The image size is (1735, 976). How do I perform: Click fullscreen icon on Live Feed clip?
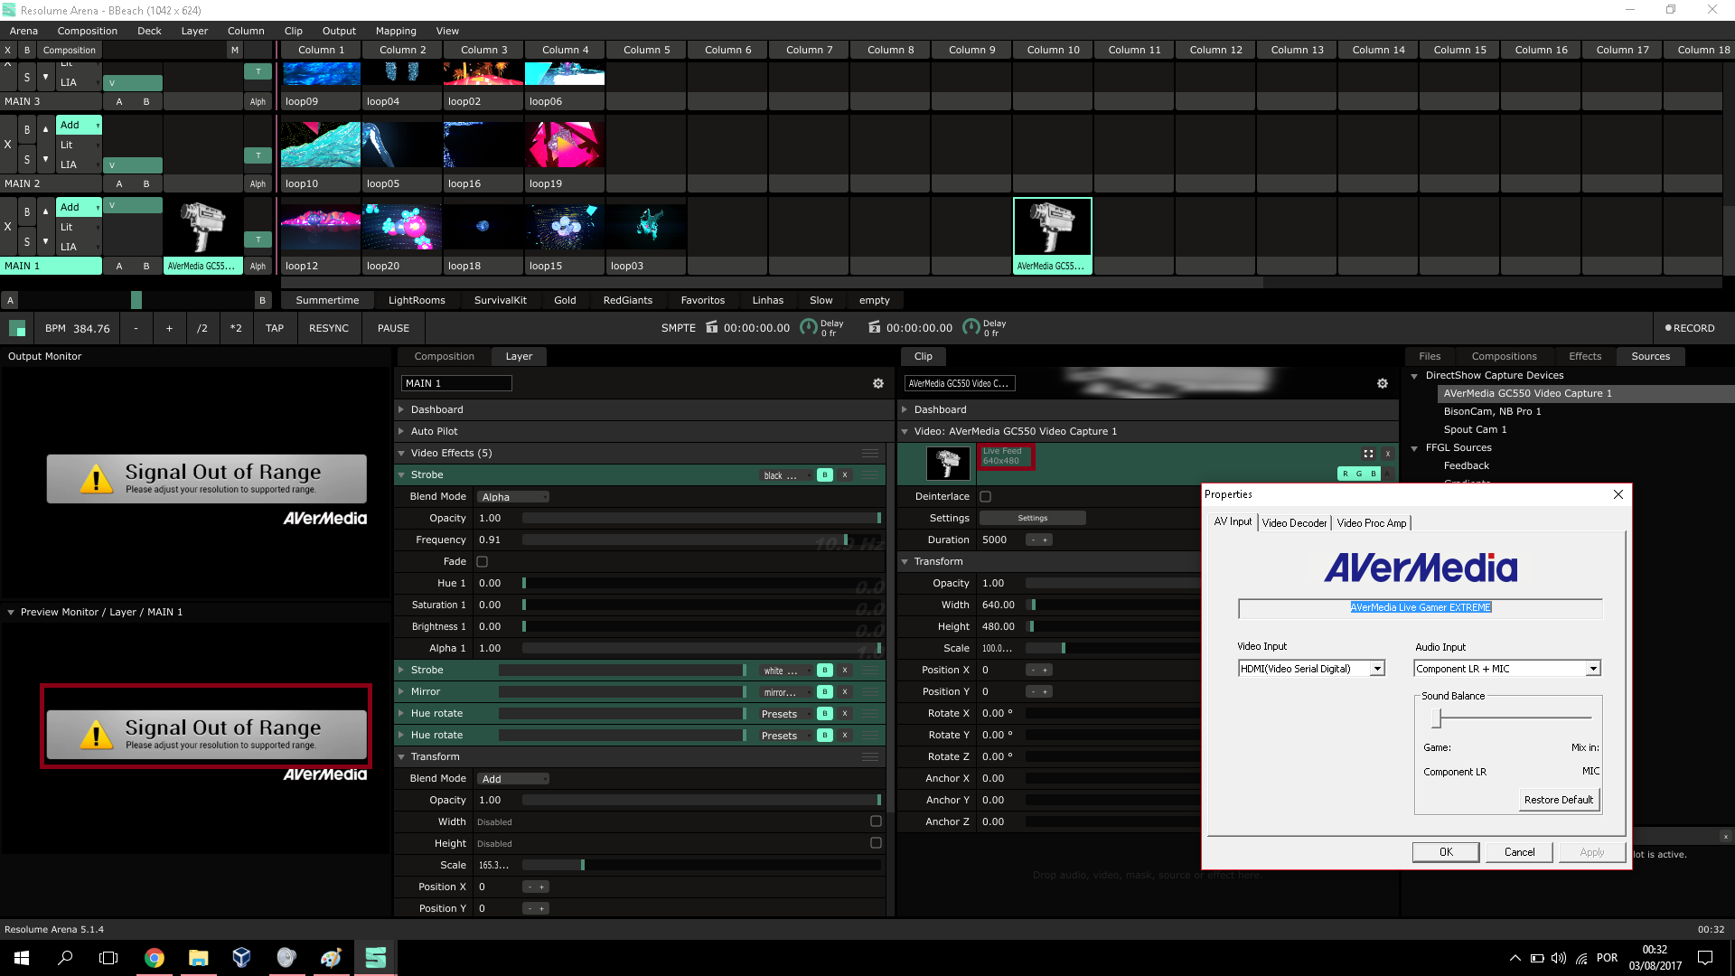point(1368,454)
